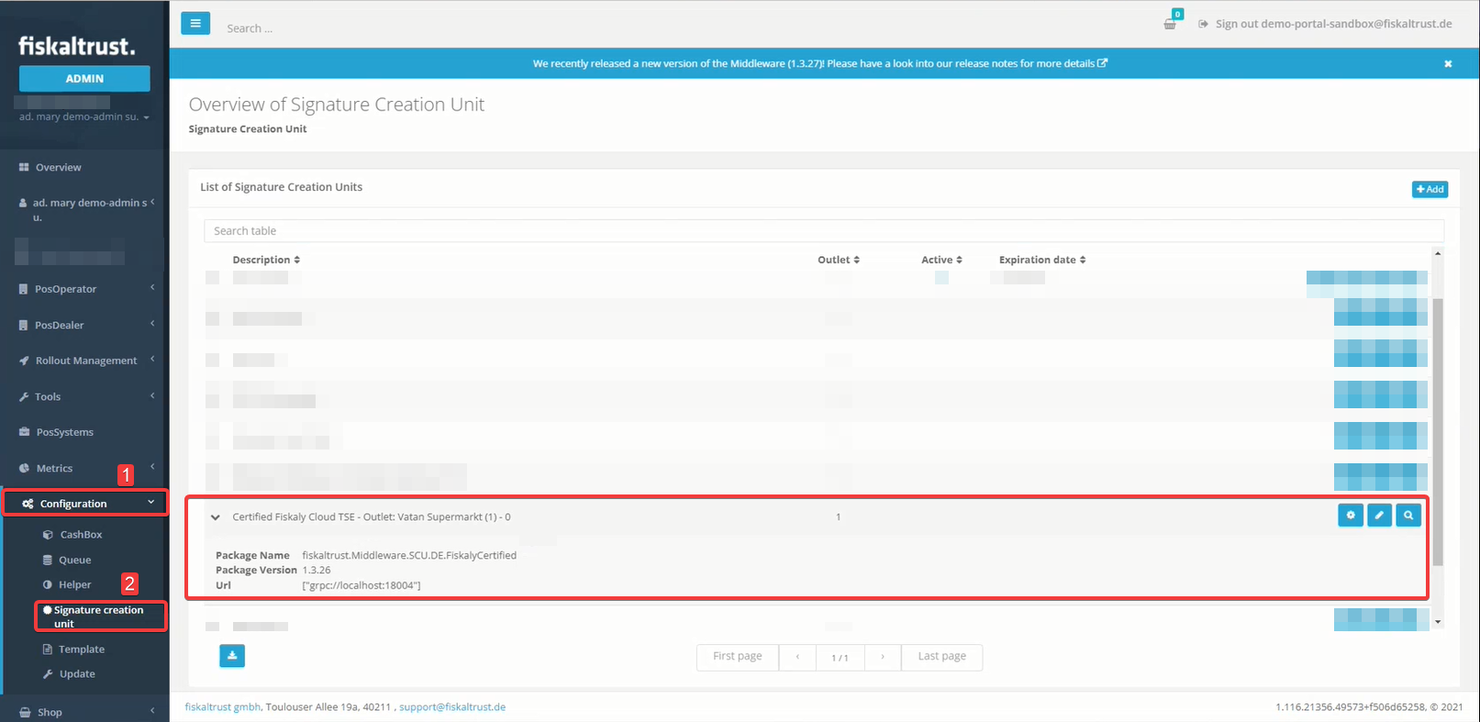Click the Helper icon in submenu
Viewport: 1480px width, 722px height.
(48, 584)
